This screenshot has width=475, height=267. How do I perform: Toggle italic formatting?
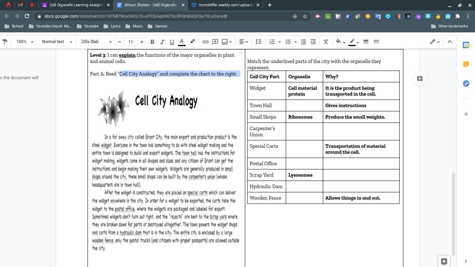pyautogui.click(x=162, y=42)
